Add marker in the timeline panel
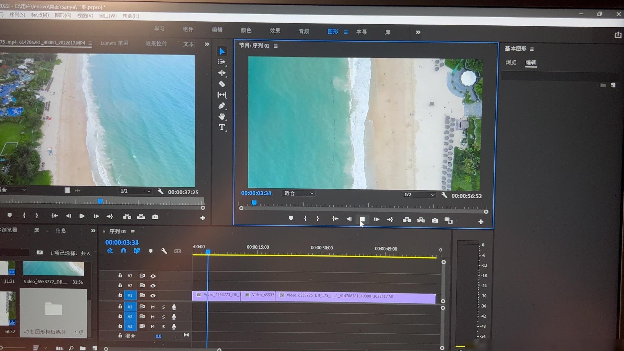 pos(151,251)
